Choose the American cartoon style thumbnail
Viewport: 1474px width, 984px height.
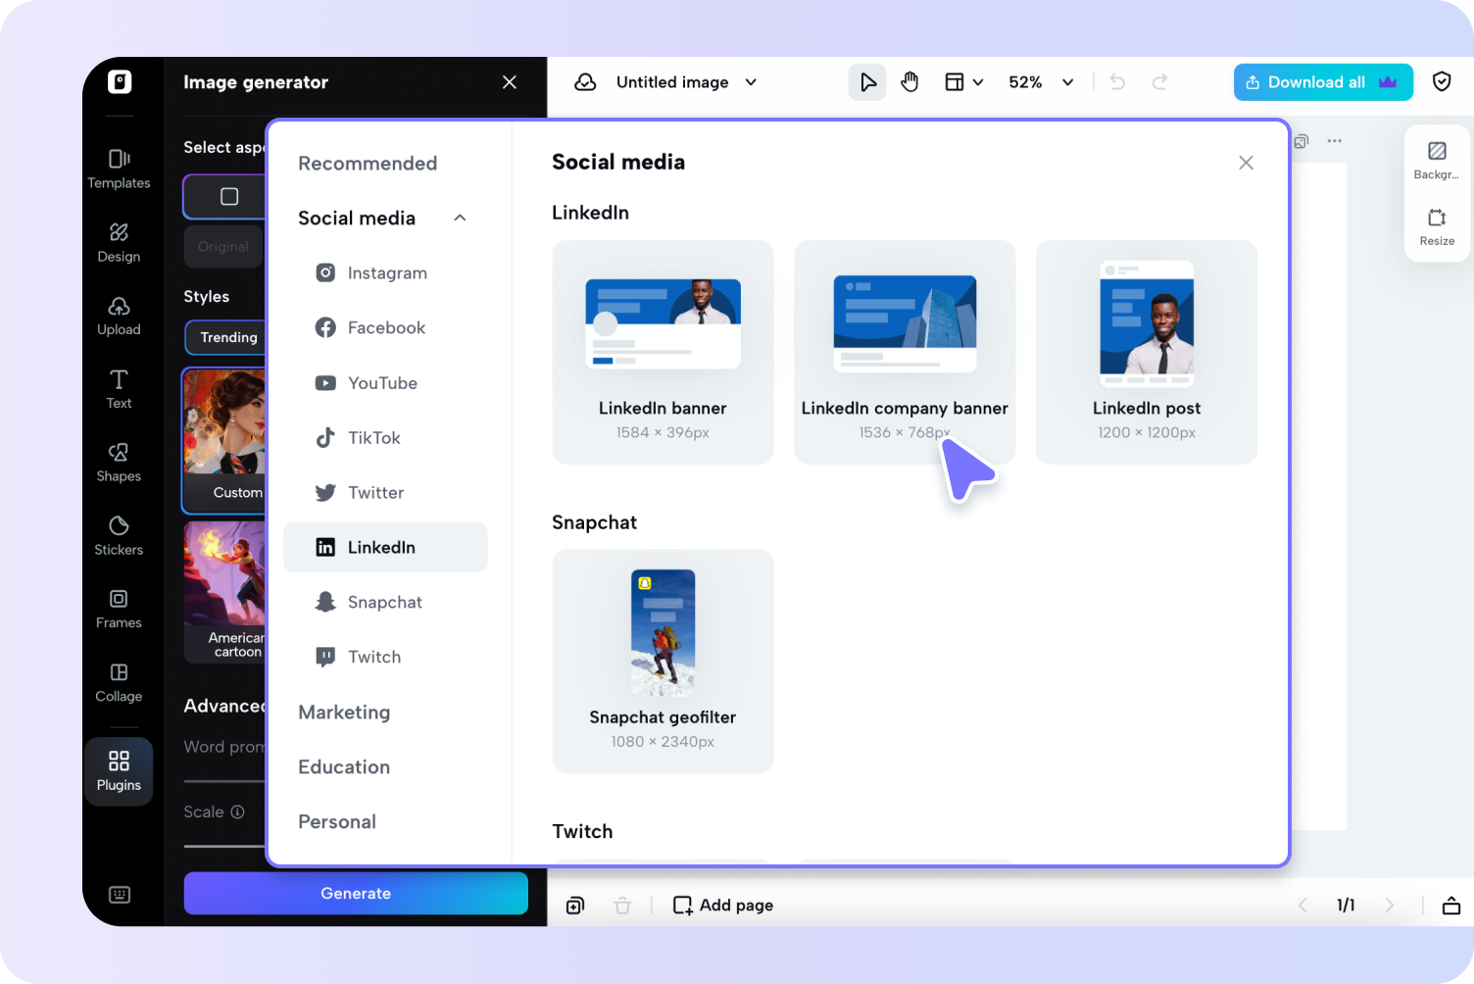click(224, 592)
